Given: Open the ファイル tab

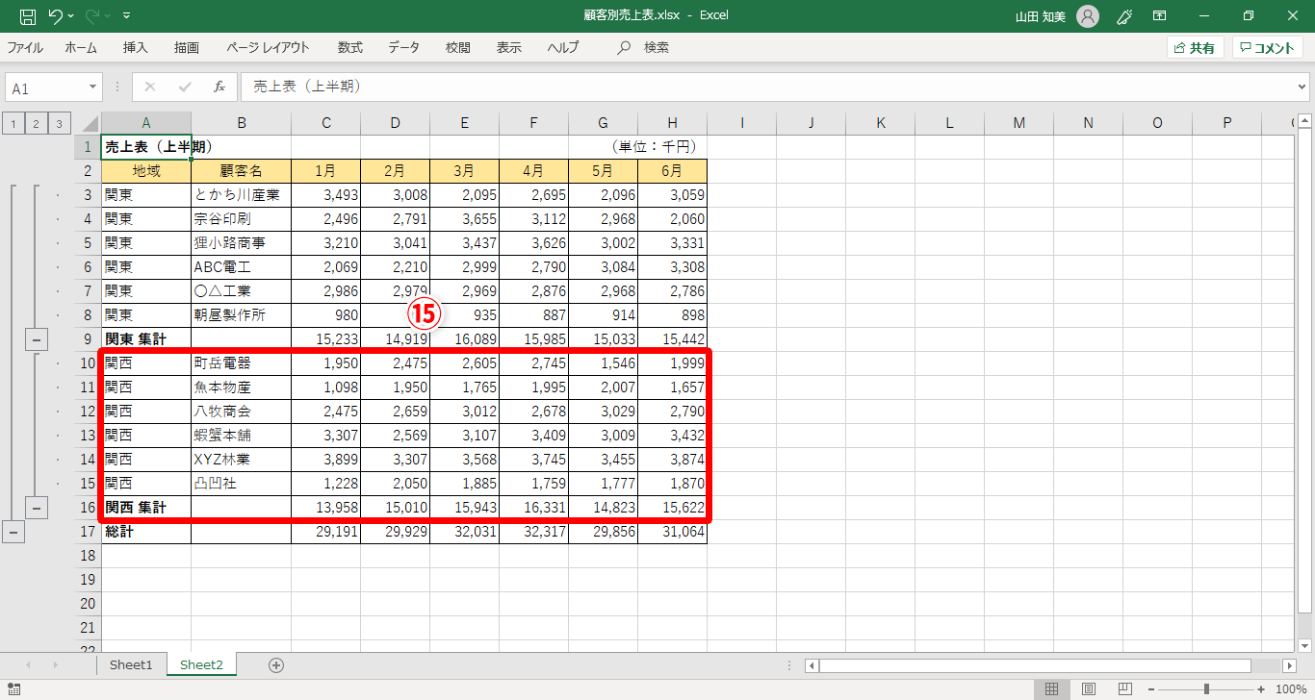Looking at the screenshot, I should (25, 47).
